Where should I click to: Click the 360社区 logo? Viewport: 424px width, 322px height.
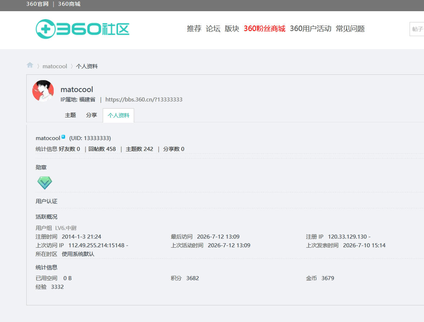click(x=83, y=29)
